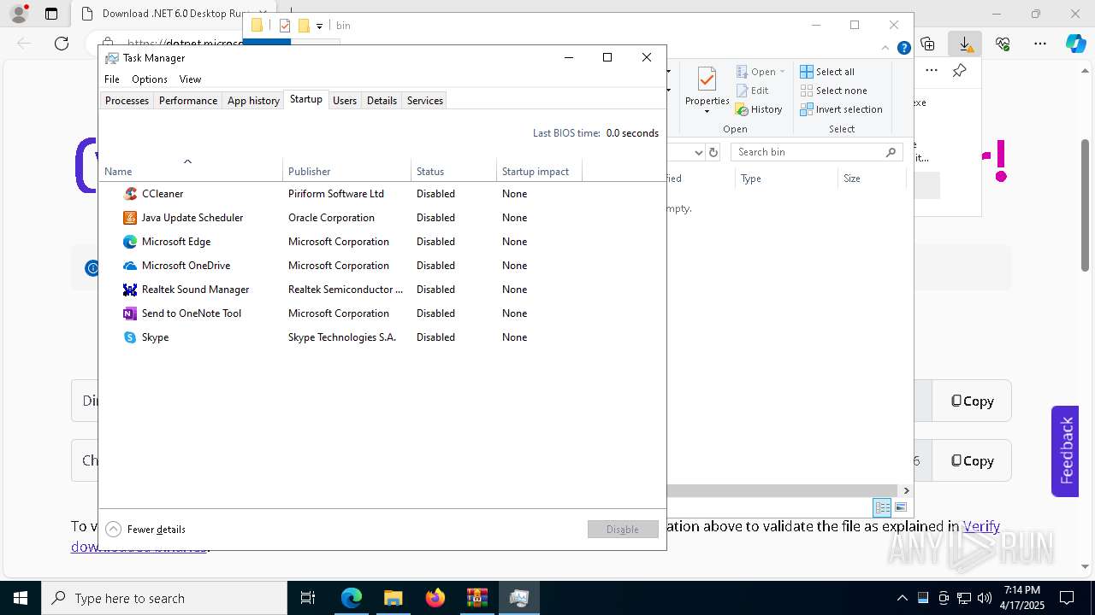
Task: Open Task Manager Options menu
Action: point(150,79)
